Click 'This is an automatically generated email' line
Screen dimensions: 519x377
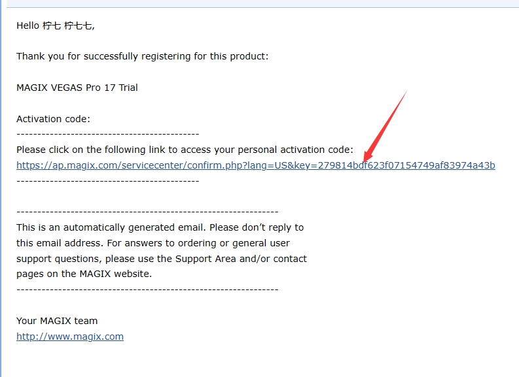pyautogui.click(x=160, y=227)
